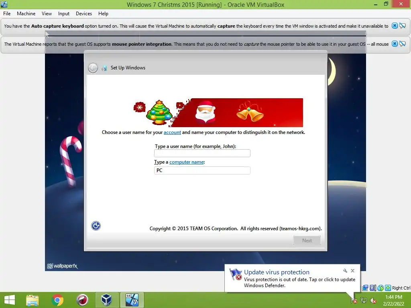Click the Christmas banner image in setup
Viewport: 411px width, 308px height.
pos(218,113)
